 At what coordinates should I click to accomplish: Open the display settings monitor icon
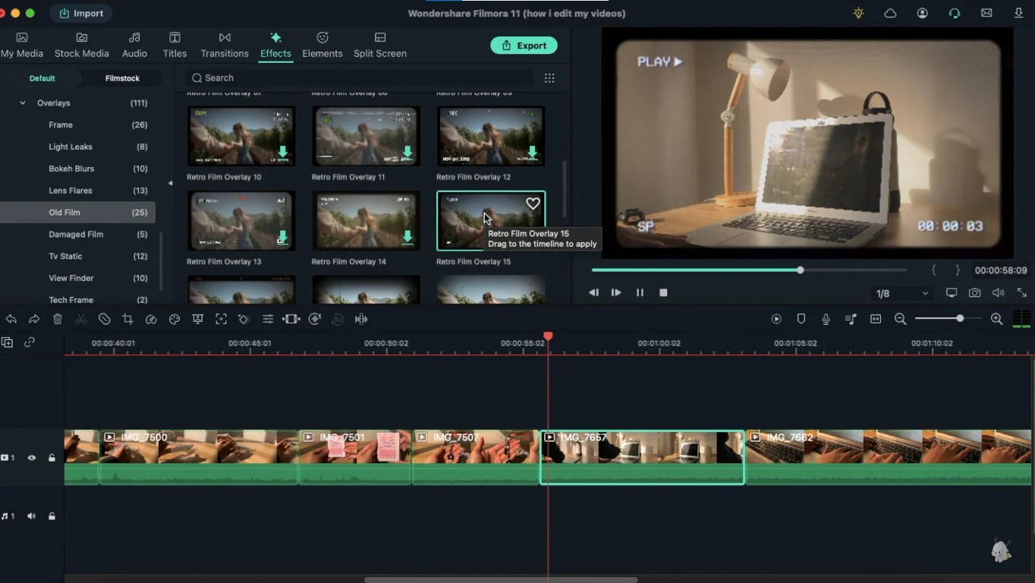(x=952, y=293)
